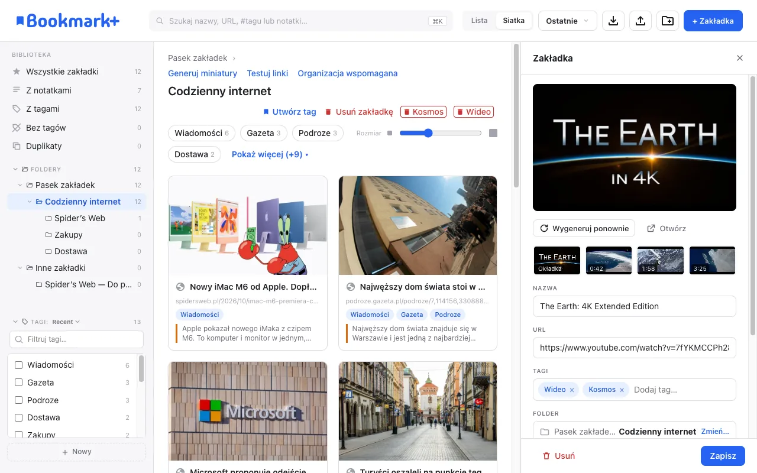
Task: Click the red Usuń button in panel
Action: click(x=559, y=456)
